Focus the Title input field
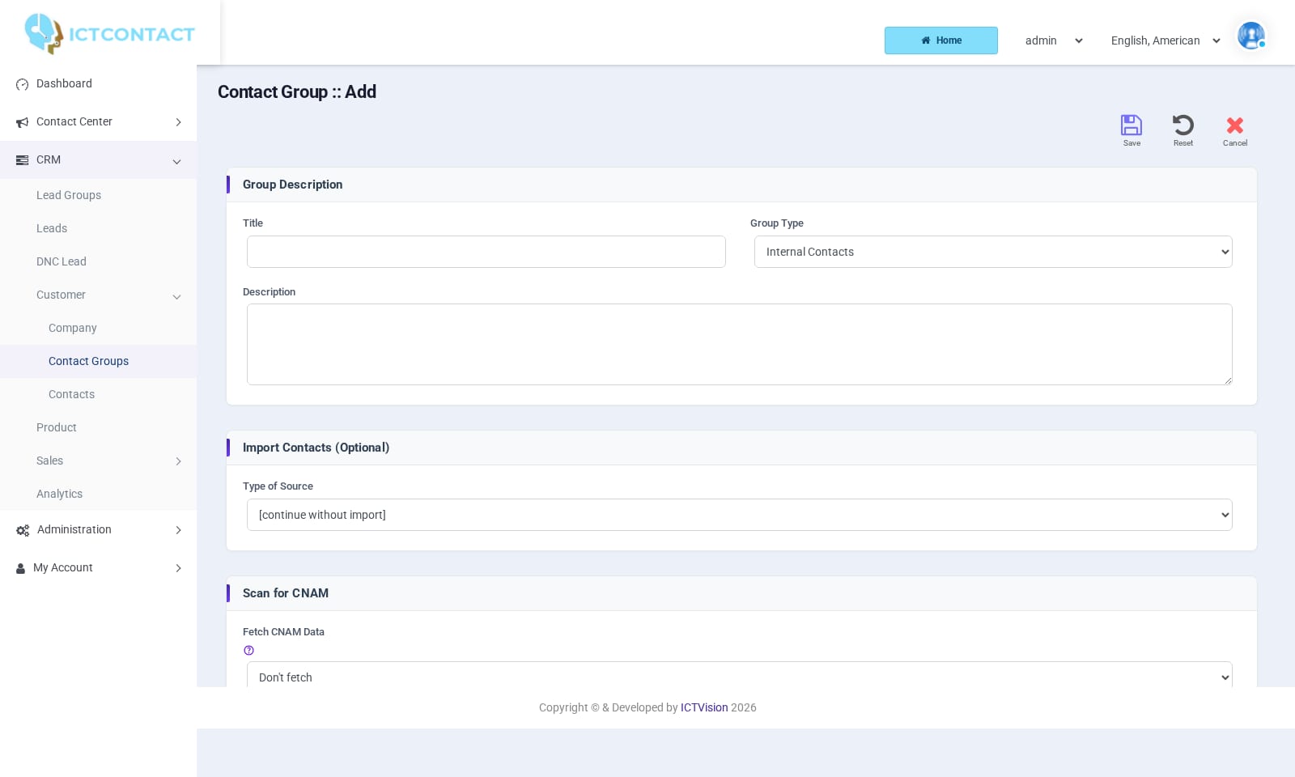The image size is (1295, 777). (486, 252)
